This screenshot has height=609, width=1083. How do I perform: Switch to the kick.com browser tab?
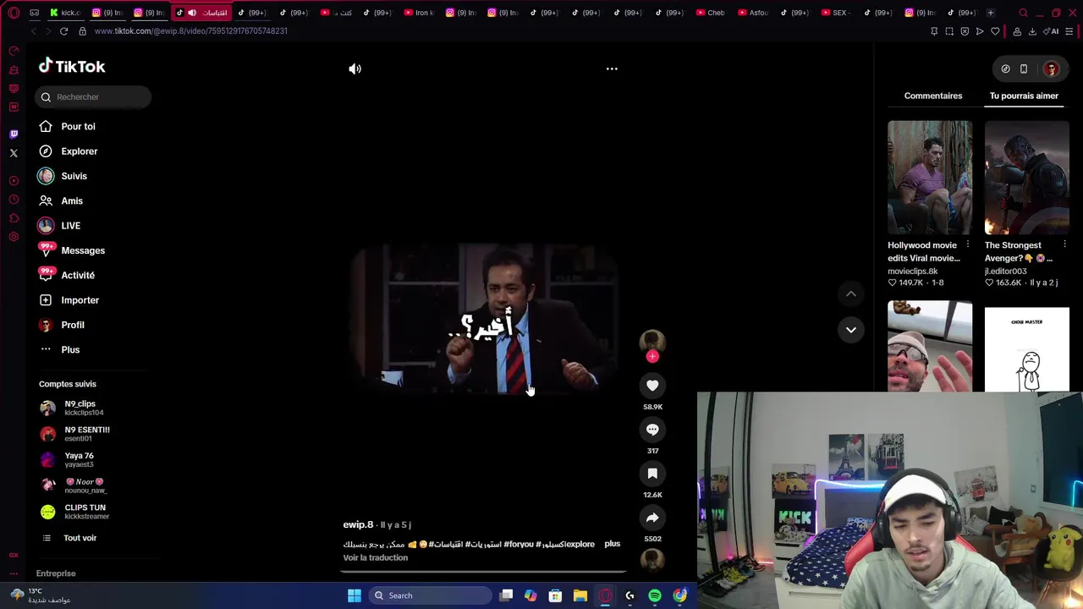tap(65, 13)
